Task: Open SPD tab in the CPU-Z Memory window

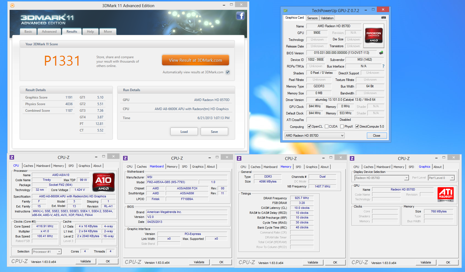Action: (298, 167)
